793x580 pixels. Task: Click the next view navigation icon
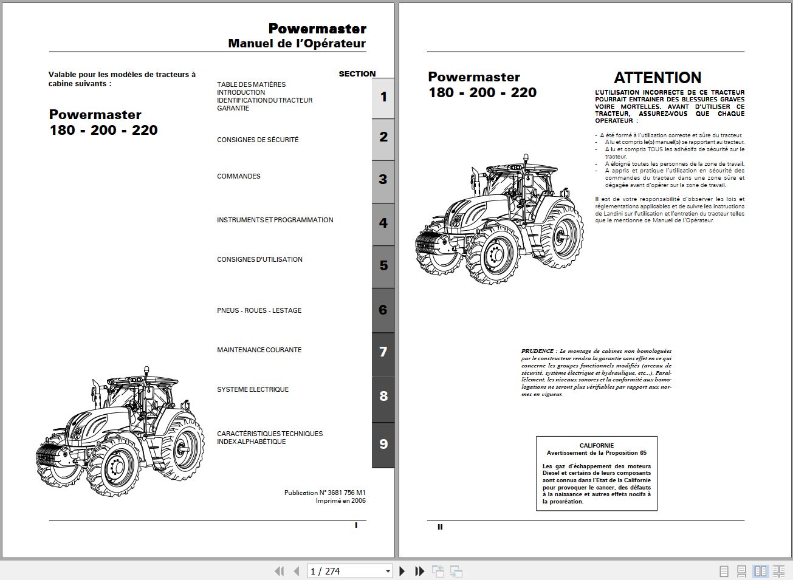[x=456, y=571]
